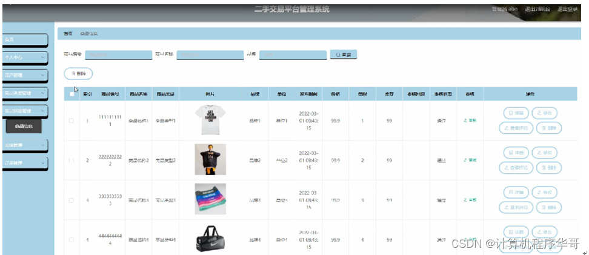Go to 首页 in the breadcrumb
Viewport: 589px width, 255px height.
(68, 34)
